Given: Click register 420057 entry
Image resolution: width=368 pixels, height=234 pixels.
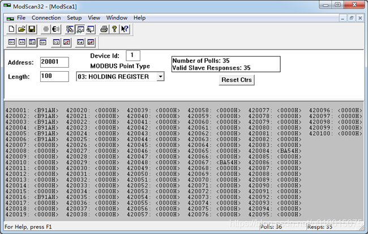Looking at the screenshot, I should click(x=153, y=215).
